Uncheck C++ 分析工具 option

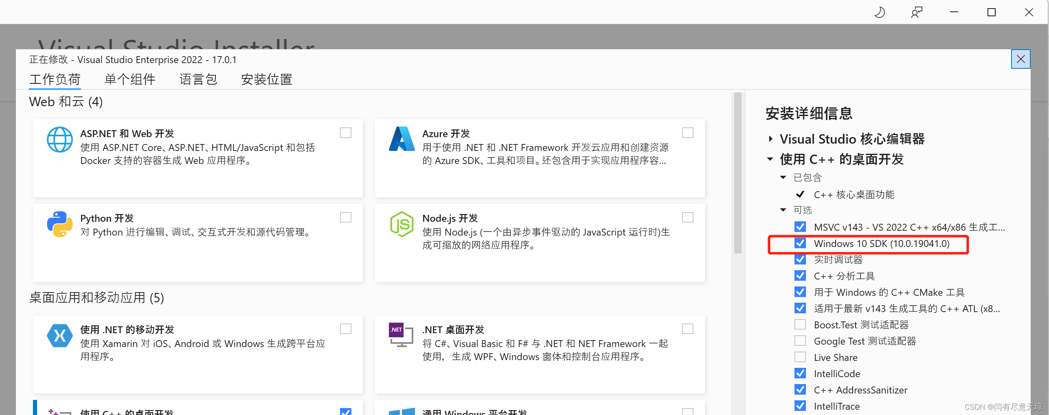click(x=800, y=275)
